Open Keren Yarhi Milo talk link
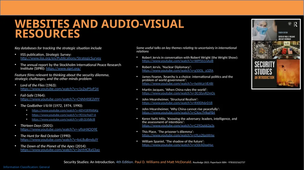304x170 pixels. pos(178,125)
